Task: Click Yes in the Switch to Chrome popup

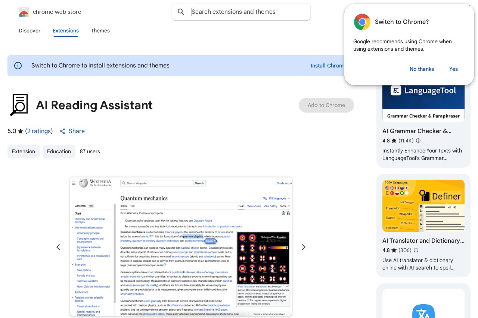Action: 453,69
